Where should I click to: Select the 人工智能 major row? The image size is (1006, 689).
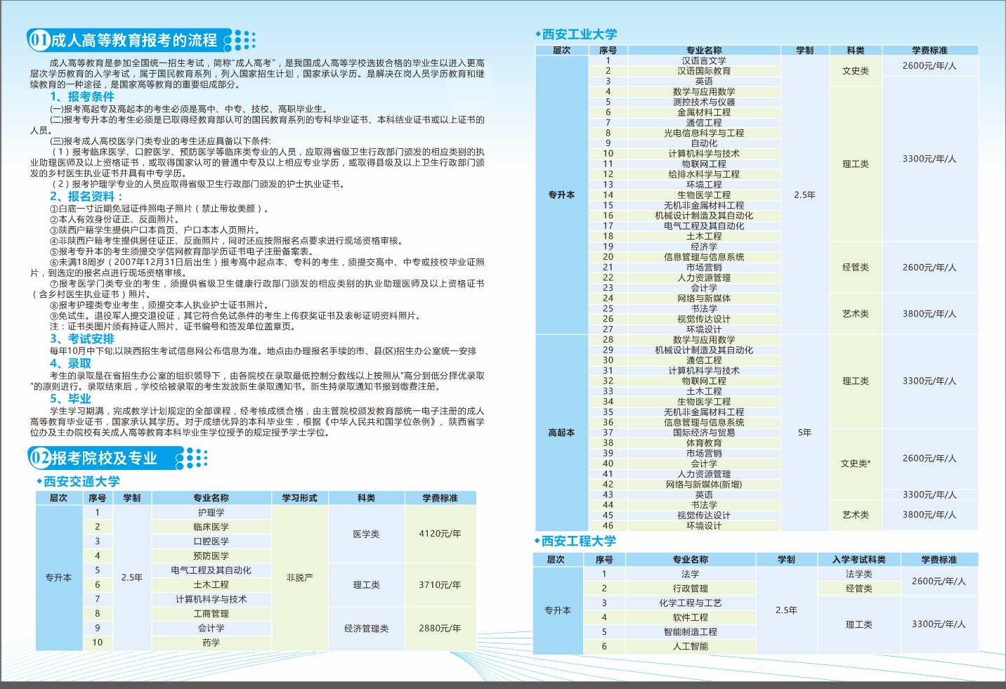click(690, 646)
